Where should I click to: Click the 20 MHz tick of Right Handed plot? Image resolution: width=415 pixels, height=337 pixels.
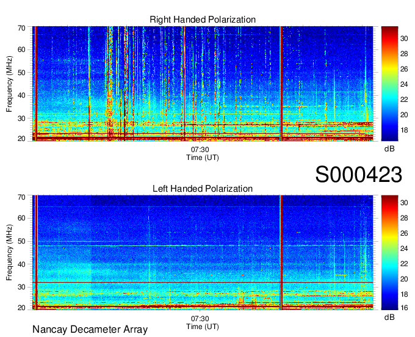21,139
